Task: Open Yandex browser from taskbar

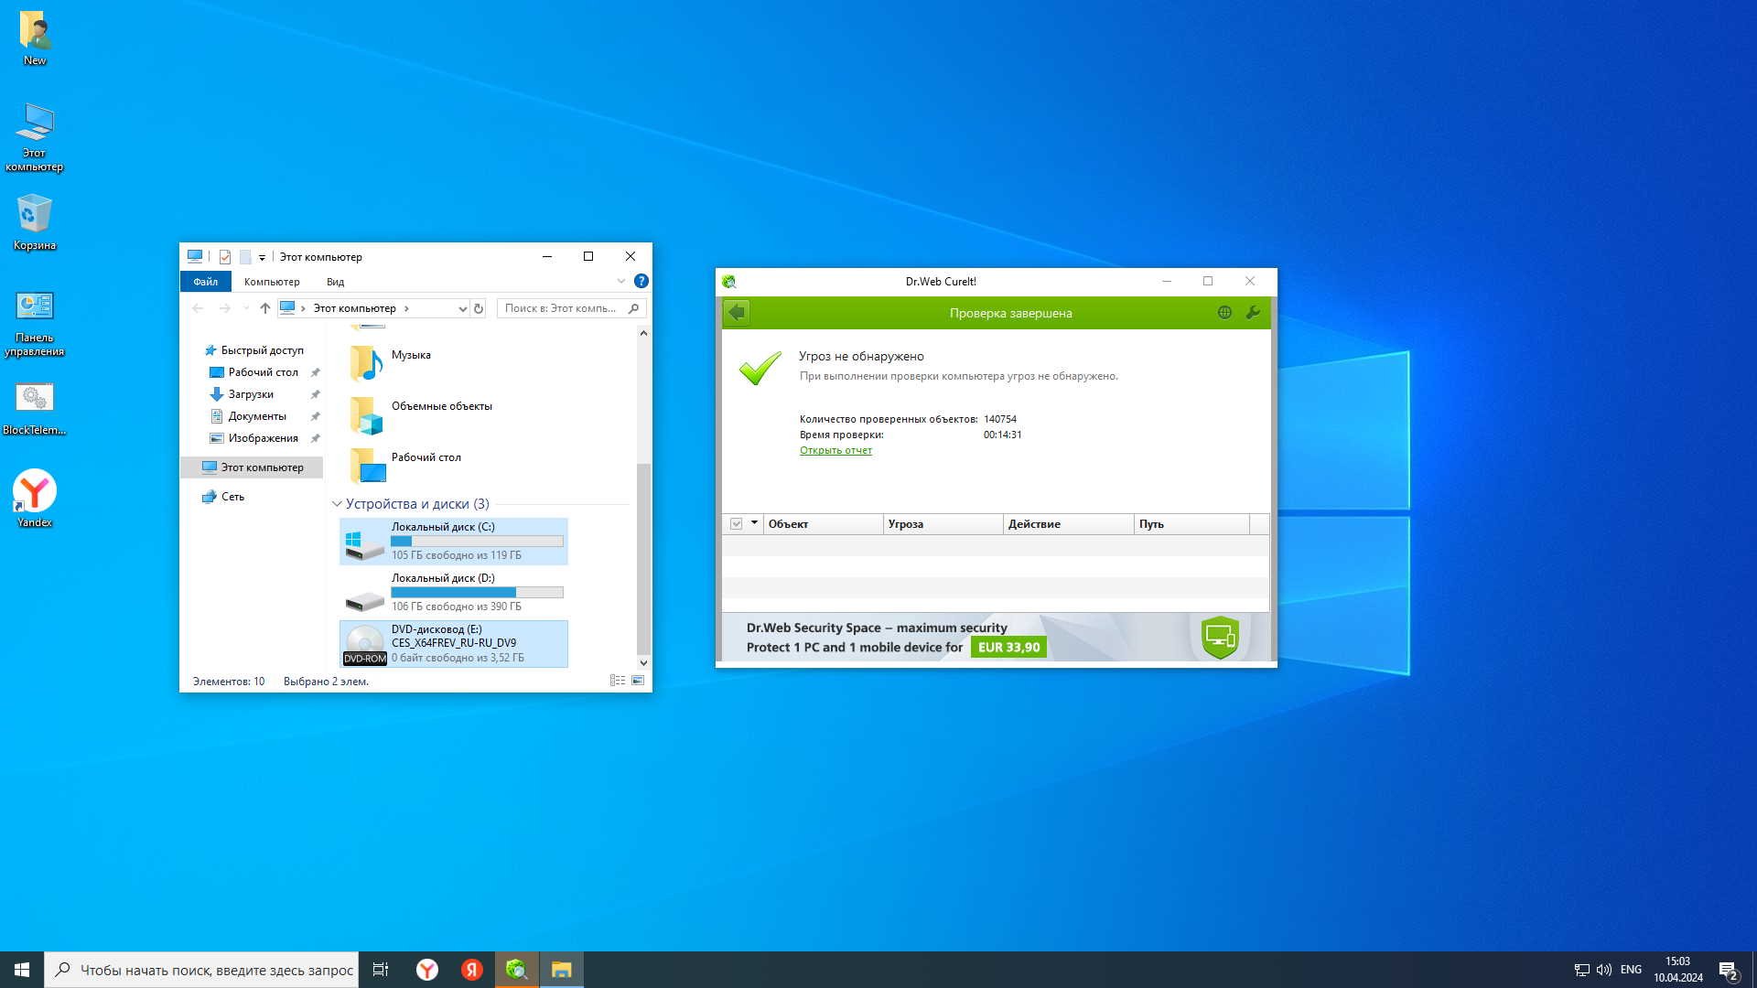Action: point(427,970)
